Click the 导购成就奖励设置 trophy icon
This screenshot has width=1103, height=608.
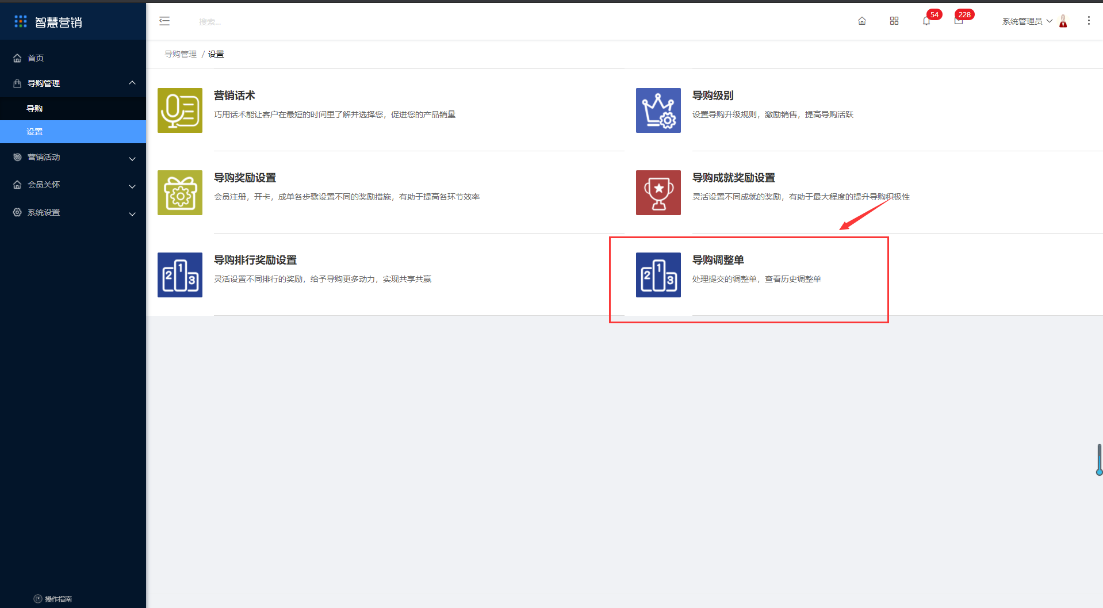(x=658, y=193)
